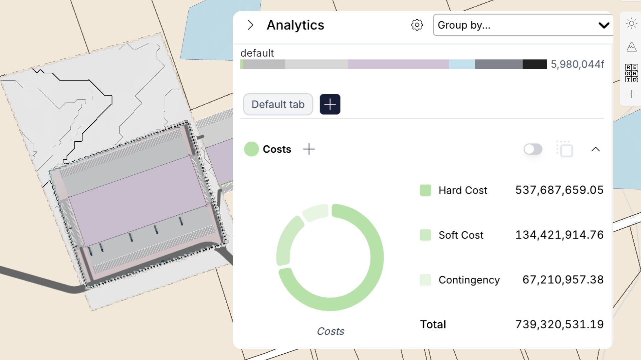Click plus icon in right sidebar

[x=631, y=94]
